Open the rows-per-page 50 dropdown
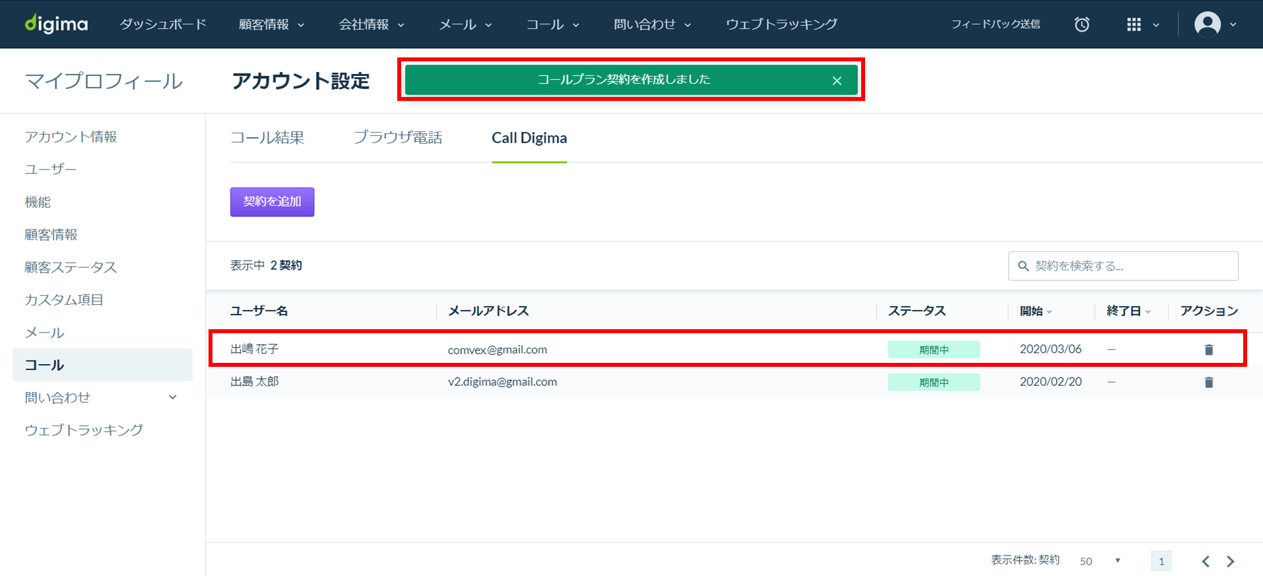Image resolution: width=1263 pixels, height=576 pixels. [x=1100, y=561]
